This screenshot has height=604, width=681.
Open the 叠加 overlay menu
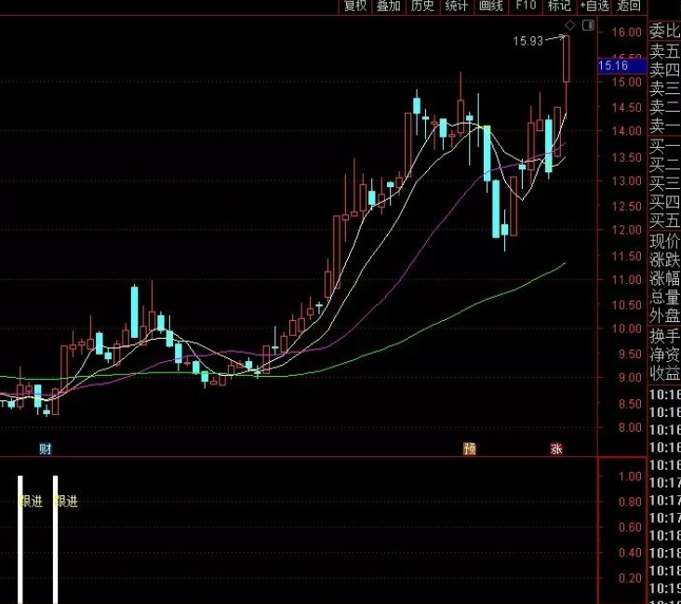(x=389, y=7)
